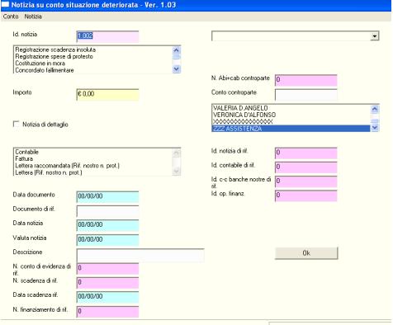Click up arrow of names list scrollbar

375,109
